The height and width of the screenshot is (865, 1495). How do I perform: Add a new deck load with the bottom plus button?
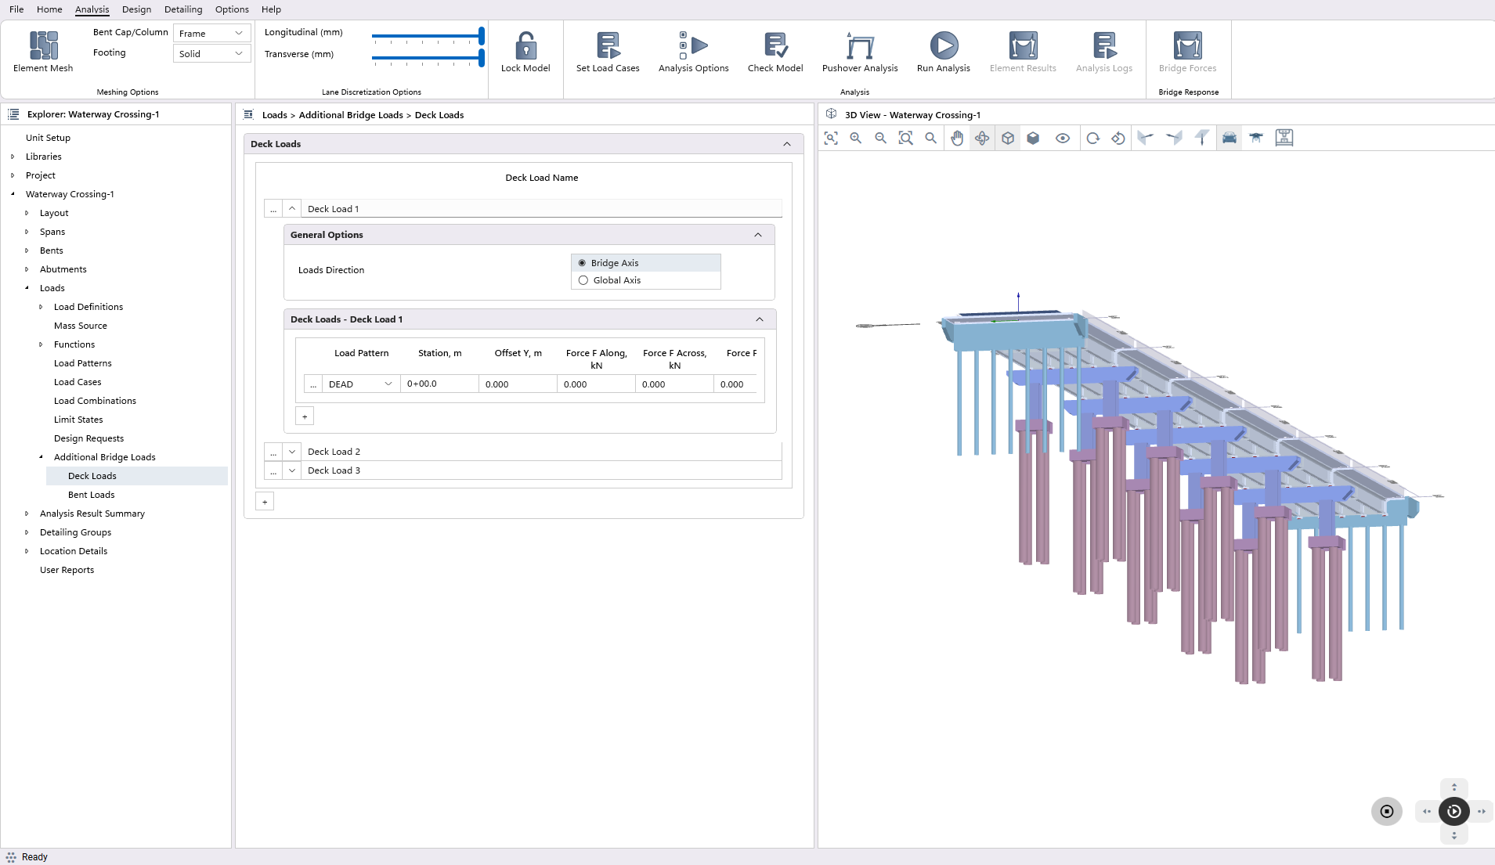265,502
